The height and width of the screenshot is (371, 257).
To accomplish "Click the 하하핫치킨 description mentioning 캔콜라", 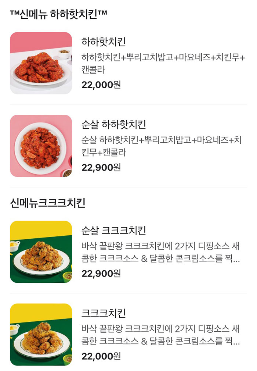I will pos(158,62).
